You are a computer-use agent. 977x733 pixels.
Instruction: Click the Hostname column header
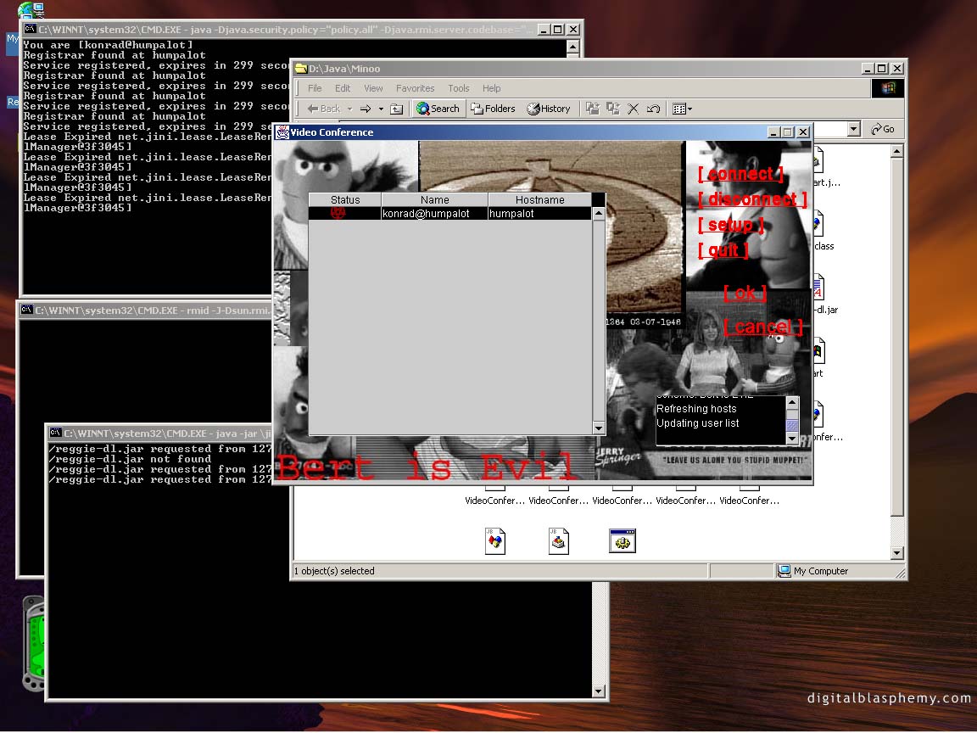(539, 199)
